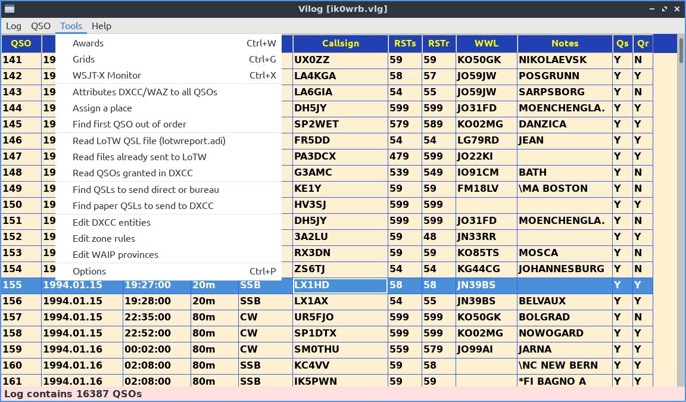Click locator cell FM18LV

coord(487,189)
